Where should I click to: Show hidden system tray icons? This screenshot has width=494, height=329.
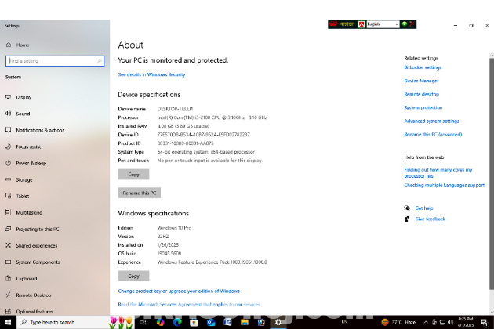tap(426, 322)
